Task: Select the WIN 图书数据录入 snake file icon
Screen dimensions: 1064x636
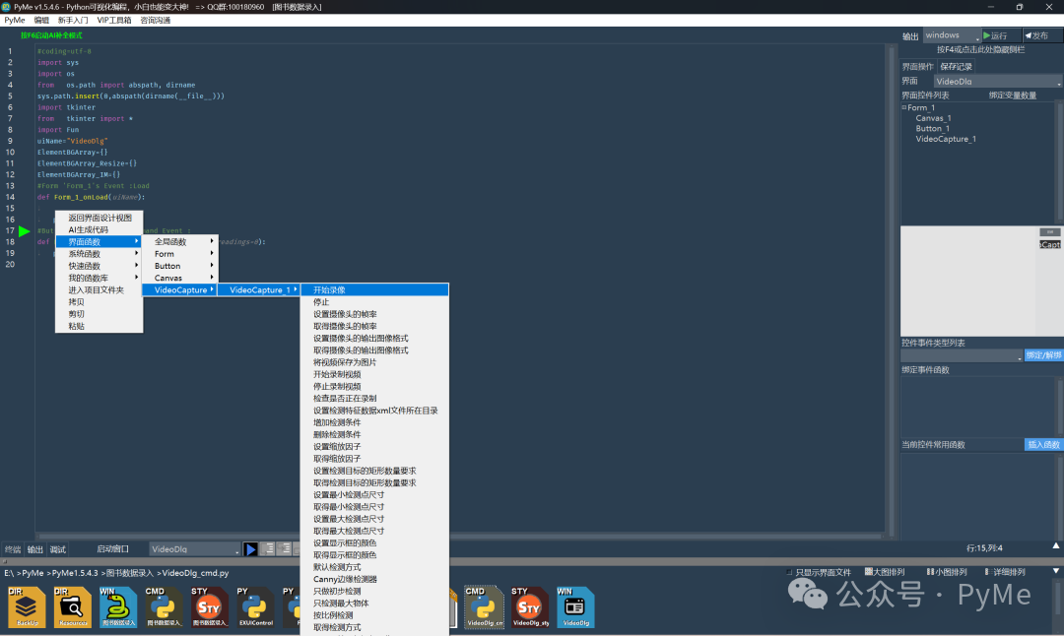Action: 118,606
